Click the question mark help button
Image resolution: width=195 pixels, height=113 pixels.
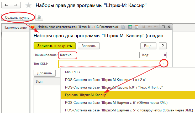(x=163, y=46)
